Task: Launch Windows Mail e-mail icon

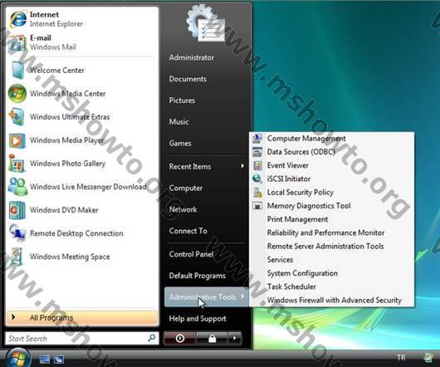Action: coord(17,42)
